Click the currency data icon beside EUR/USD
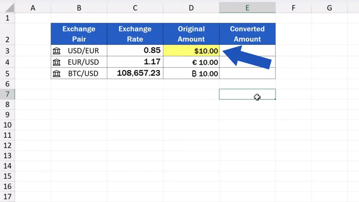359x202 pixels. (x=56, y=62)
